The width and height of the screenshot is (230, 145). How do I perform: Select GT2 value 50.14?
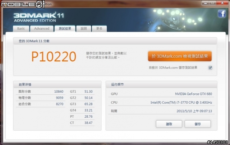coord(88,98)
